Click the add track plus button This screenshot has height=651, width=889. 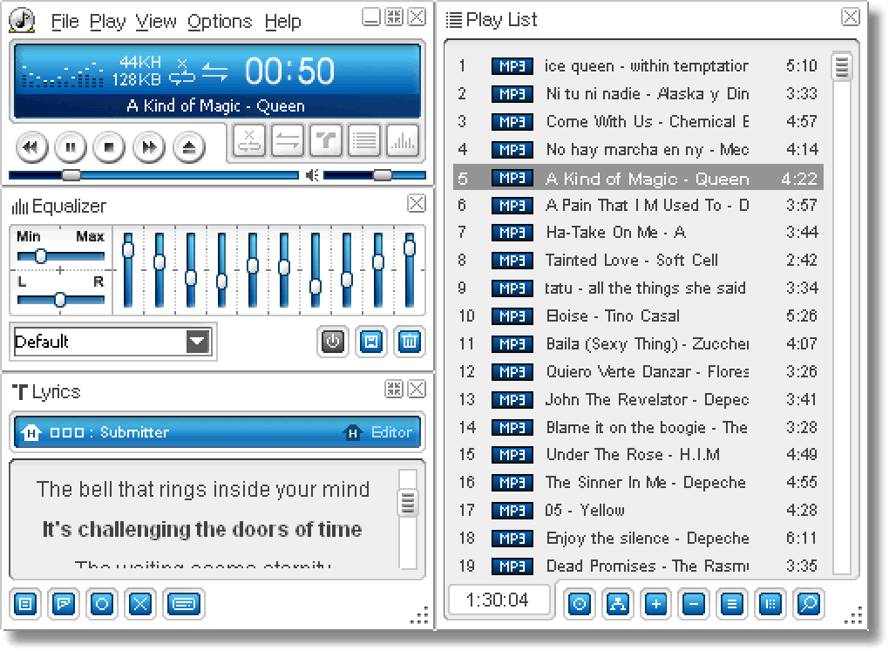pos(656,604)
